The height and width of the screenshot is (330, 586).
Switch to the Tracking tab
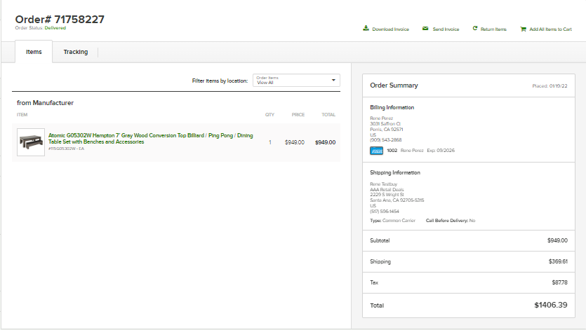[x=76, y=52]
